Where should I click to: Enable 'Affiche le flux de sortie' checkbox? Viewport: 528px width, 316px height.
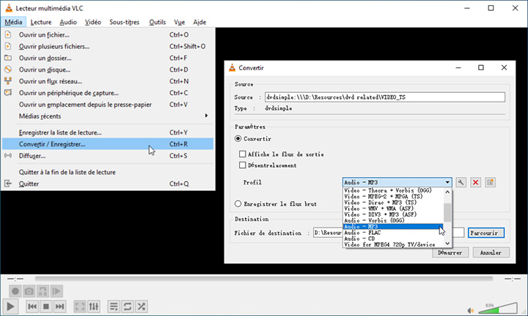[243, 154]
